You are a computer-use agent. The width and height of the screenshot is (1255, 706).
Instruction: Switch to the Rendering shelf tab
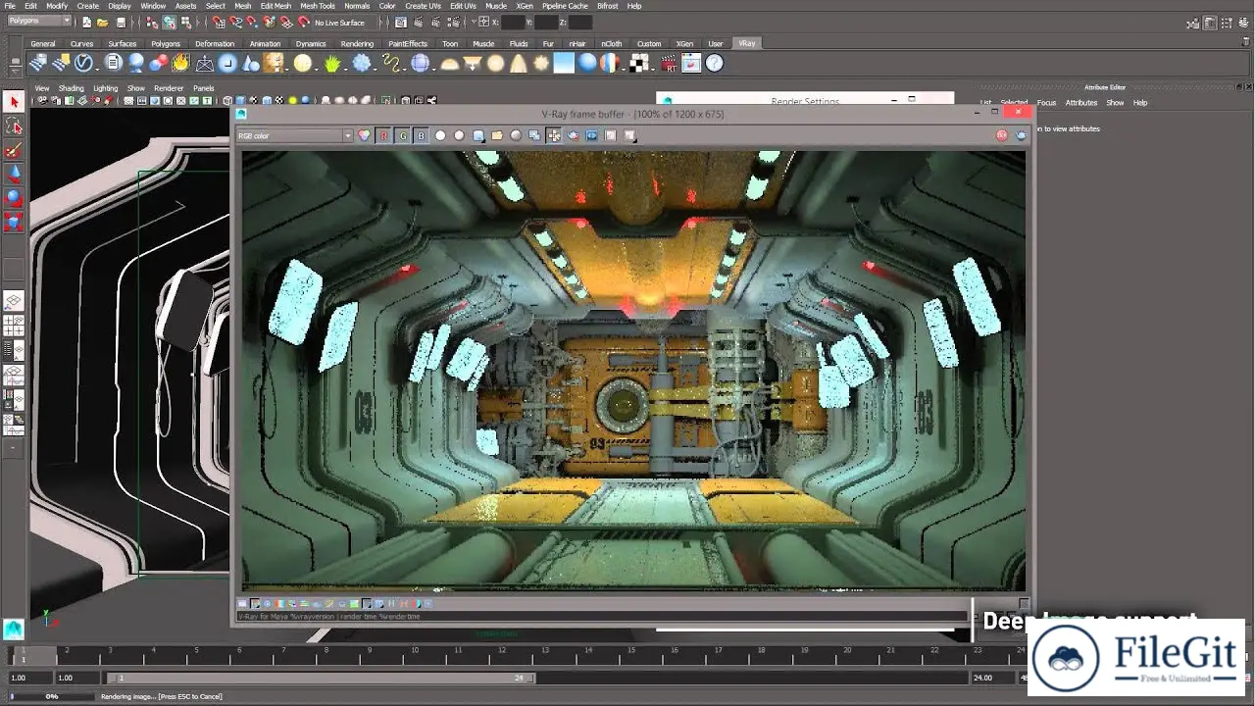point(357,43)
